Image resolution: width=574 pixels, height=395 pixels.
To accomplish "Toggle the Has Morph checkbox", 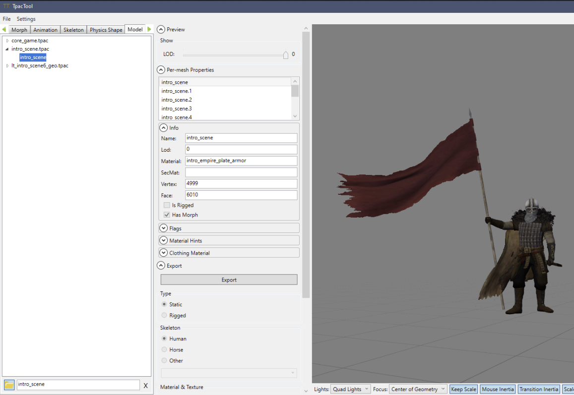I will [167, 215].
